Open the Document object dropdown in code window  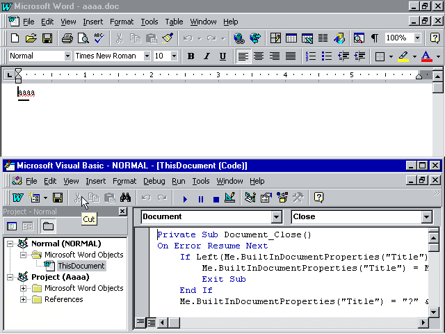click(x=276, y=217)
